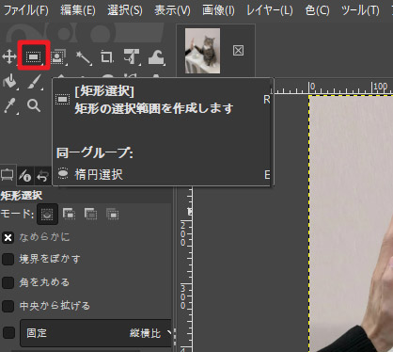This screenshot has height=352, width=393.
Task: Select the cat photo image tab thumbnail
Action: (202, 51)
